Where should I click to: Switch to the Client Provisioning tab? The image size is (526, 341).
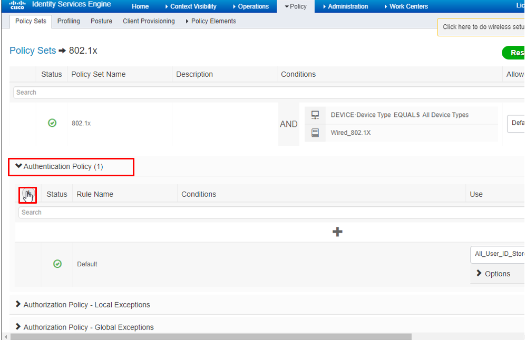click(149, 21)
